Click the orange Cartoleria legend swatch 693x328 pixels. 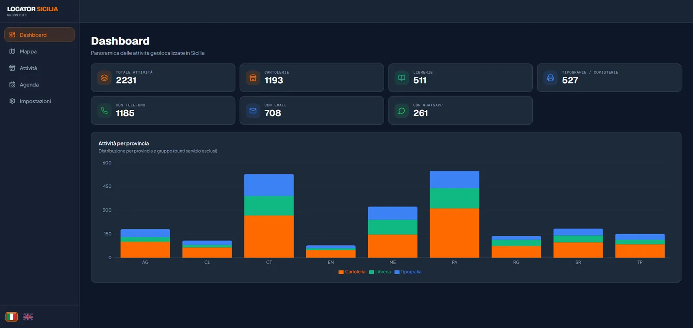[x=341, y=272]
